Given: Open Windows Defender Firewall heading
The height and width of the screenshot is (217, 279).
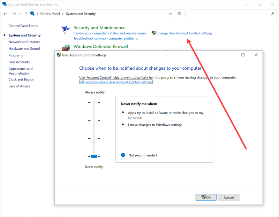Looking at the screenshot, I should (101, 46).
